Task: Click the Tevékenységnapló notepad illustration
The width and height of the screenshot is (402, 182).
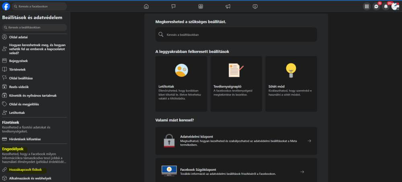Action: point(236,70)
